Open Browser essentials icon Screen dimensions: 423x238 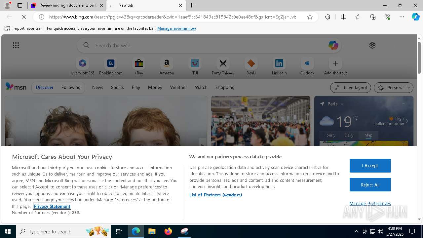[x=387, y=17]
